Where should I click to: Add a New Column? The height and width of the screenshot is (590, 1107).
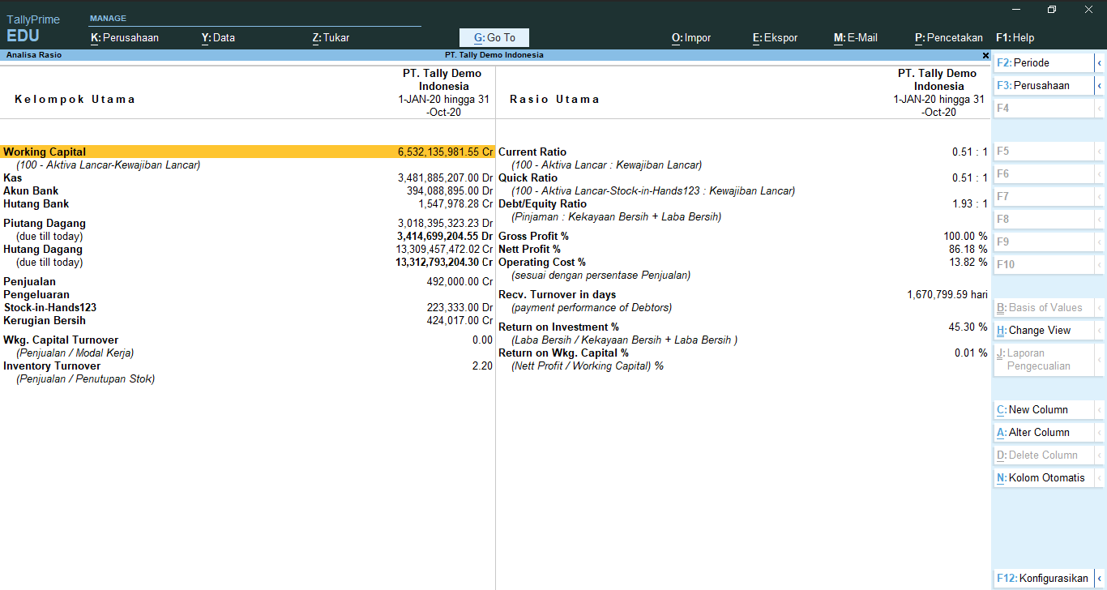(1038, 410)
